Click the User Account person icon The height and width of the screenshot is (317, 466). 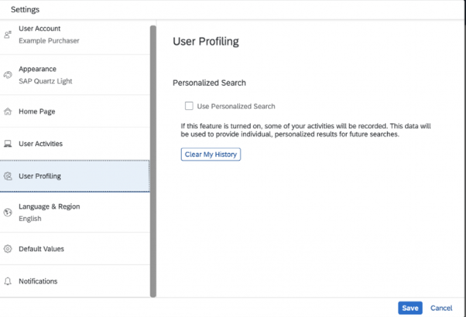pyautogui.click(x=8, y=35)
